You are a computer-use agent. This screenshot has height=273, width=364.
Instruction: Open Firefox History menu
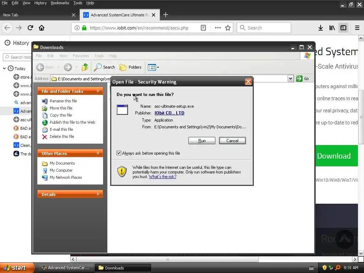41,3
